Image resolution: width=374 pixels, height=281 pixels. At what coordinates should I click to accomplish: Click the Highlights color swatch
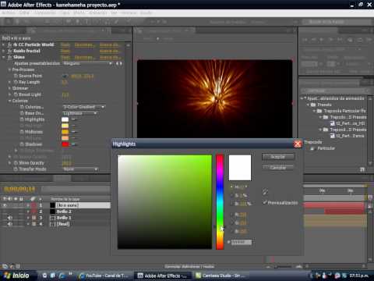(65, 119)
